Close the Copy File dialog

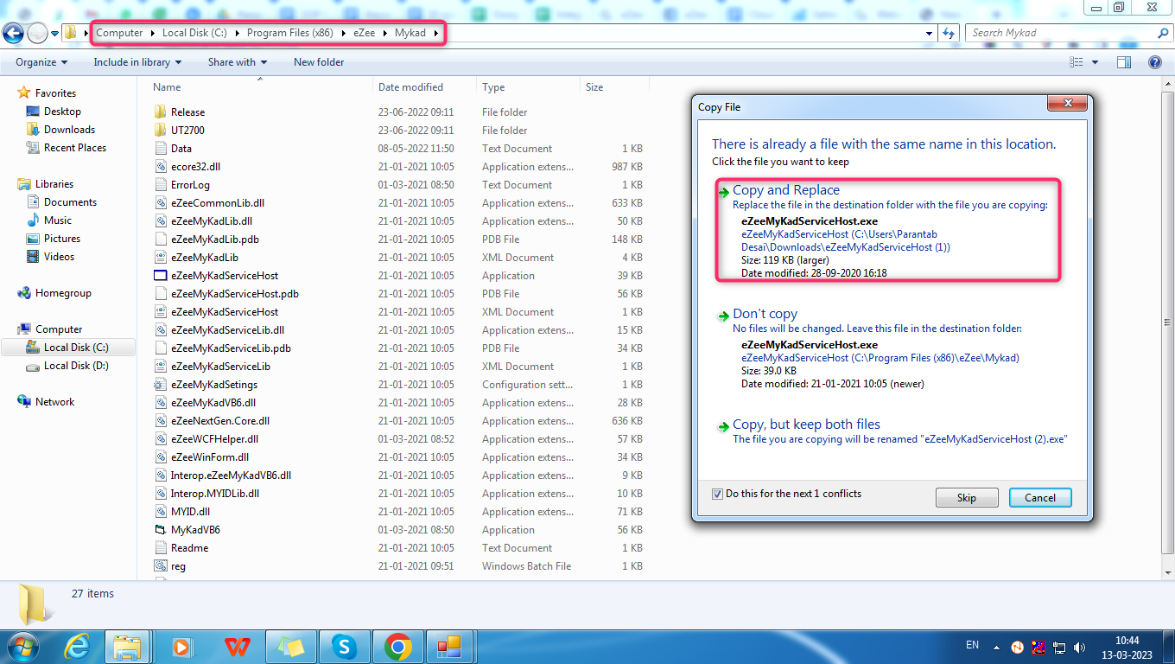point(1067,104)
